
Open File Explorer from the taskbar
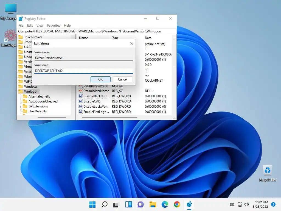pos(153,204)
